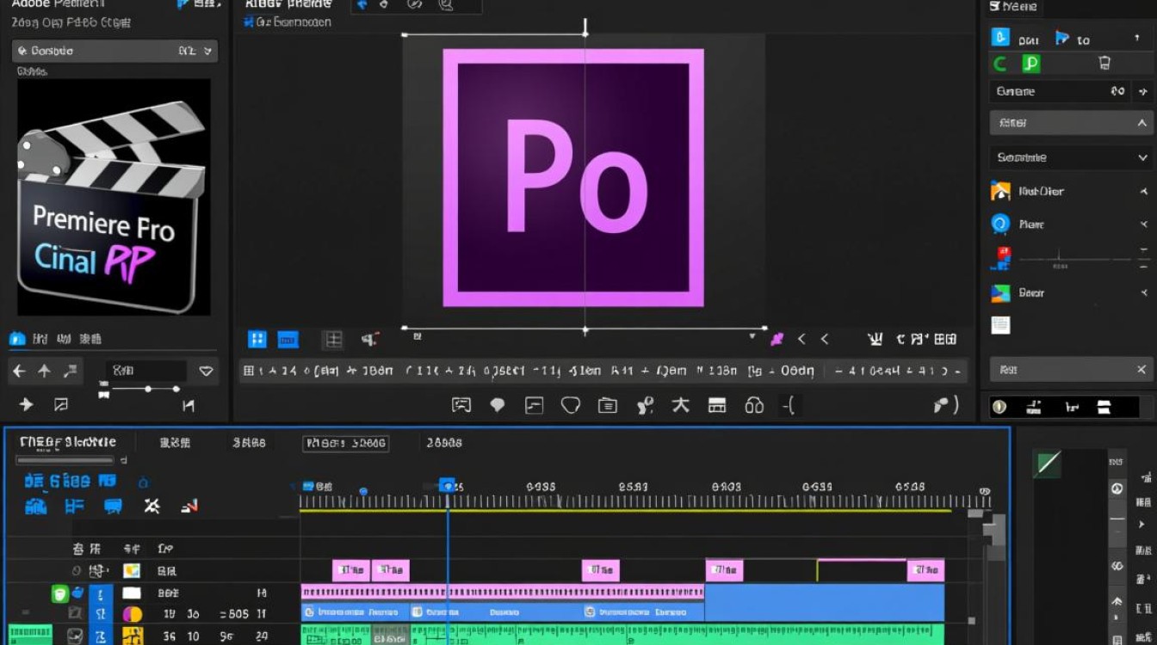1157x645 pixels.
Task: Expand the Plare row arrow
Action: point(1143,224)
